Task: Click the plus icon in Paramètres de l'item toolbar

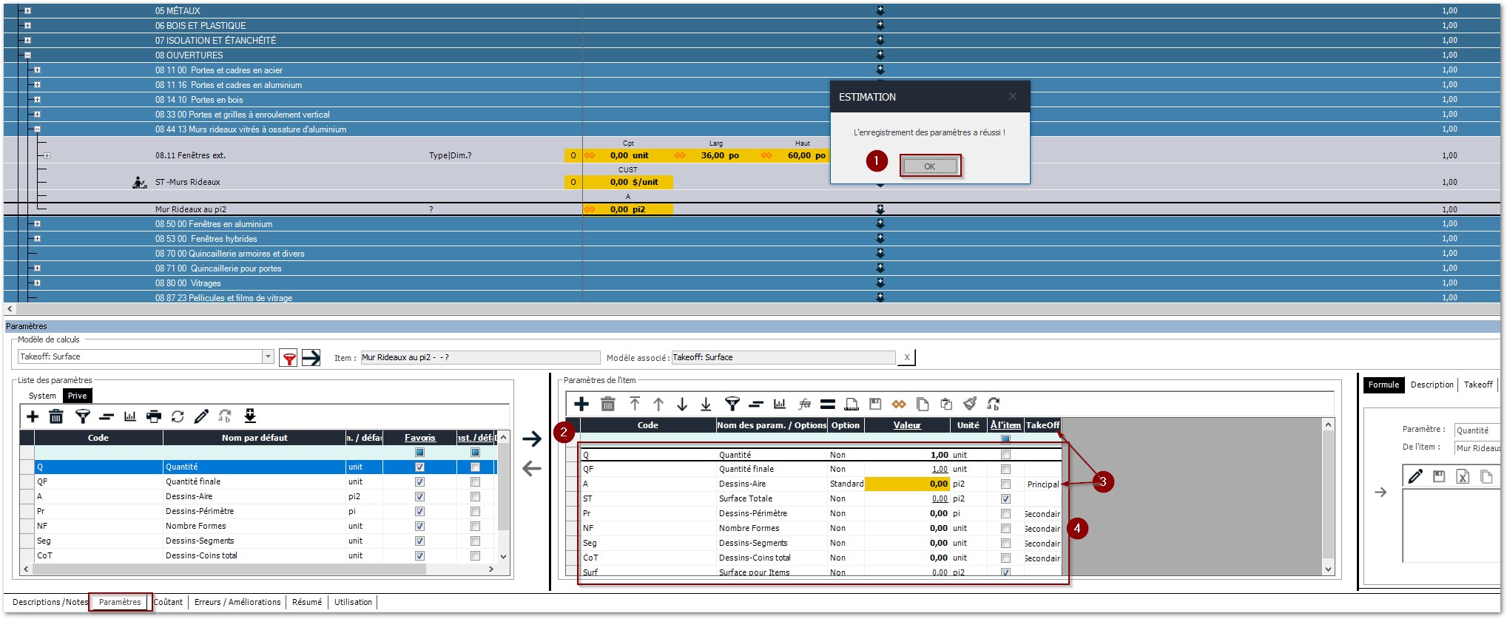Action: 581,404
